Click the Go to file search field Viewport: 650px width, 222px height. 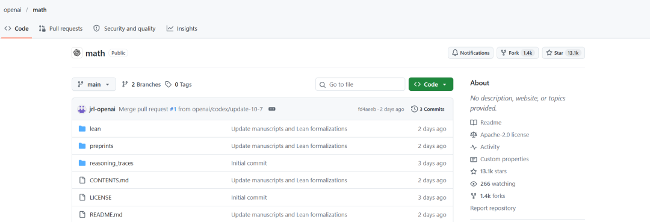pyautogui.click(x=361, y=84)
